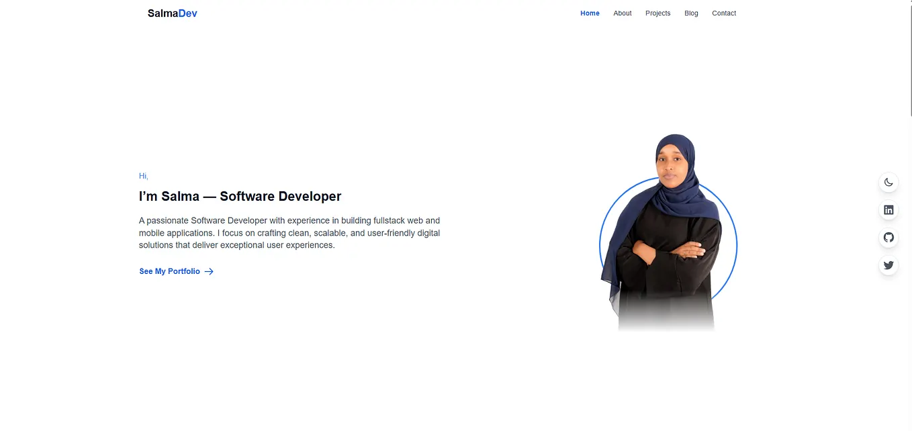Go to the Contact page
The height and width of the screenshot is (431, 912).
click(x=724, y=13)
